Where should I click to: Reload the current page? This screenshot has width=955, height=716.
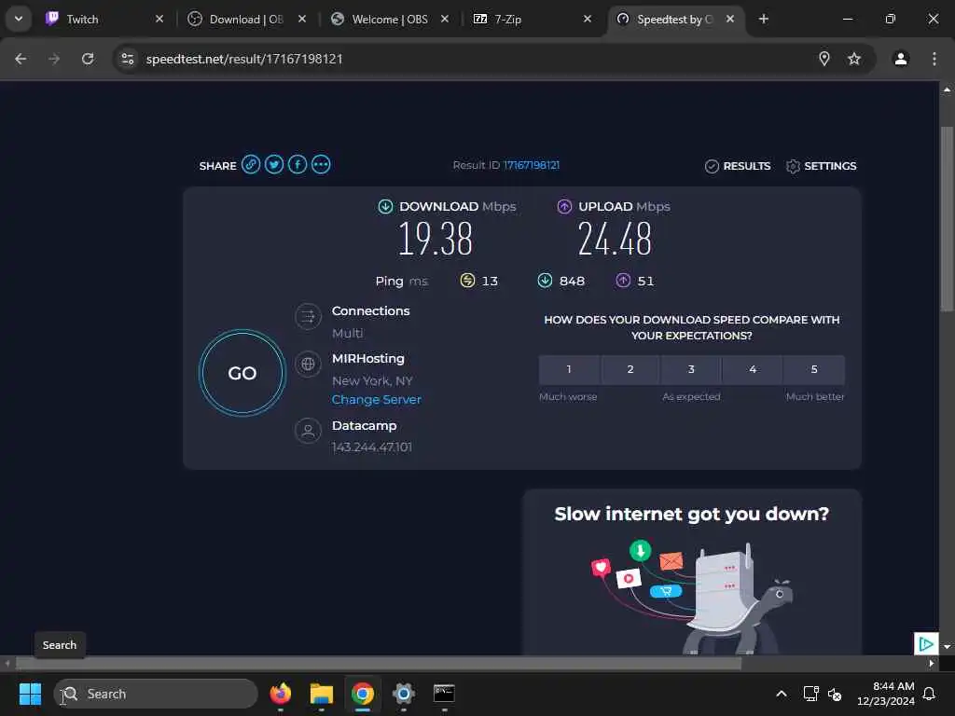[x=88, y=59]
